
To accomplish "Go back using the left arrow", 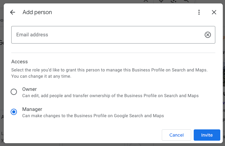I will 13,12.
